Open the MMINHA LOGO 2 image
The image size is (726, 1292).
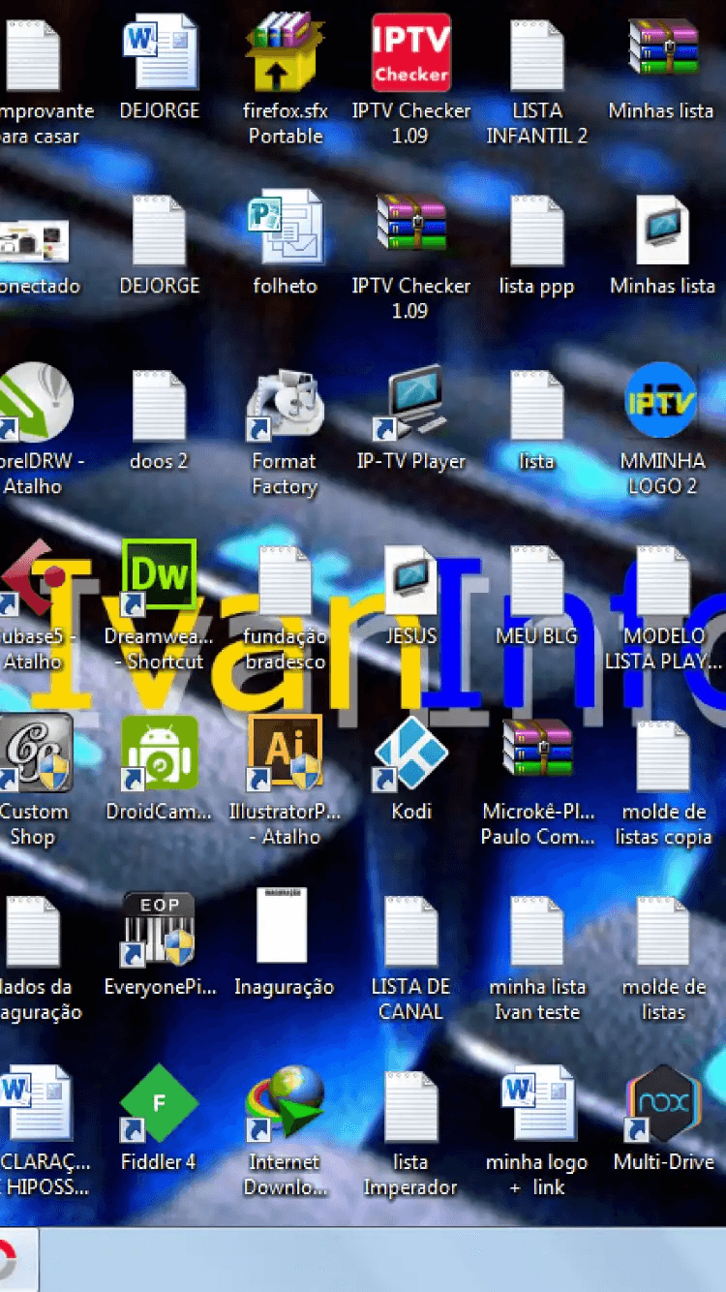pos(661,401)
